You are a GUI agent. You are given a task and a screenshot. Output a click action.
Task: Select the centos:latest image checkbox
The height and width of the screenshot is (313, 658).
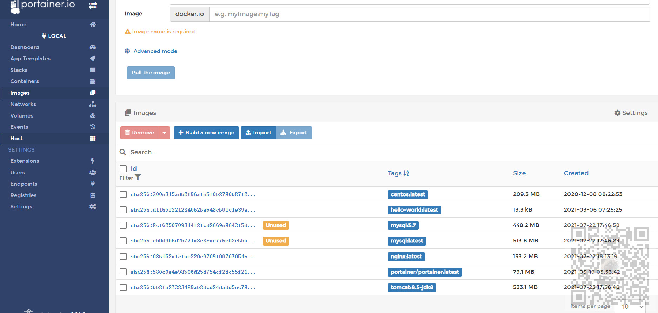point(123,194)
